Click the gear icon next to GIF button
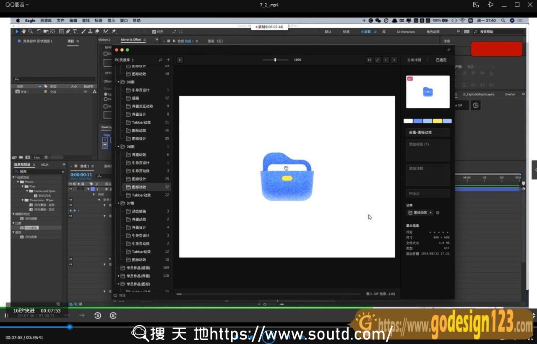537x344 pixels. [x=475, y=105]
